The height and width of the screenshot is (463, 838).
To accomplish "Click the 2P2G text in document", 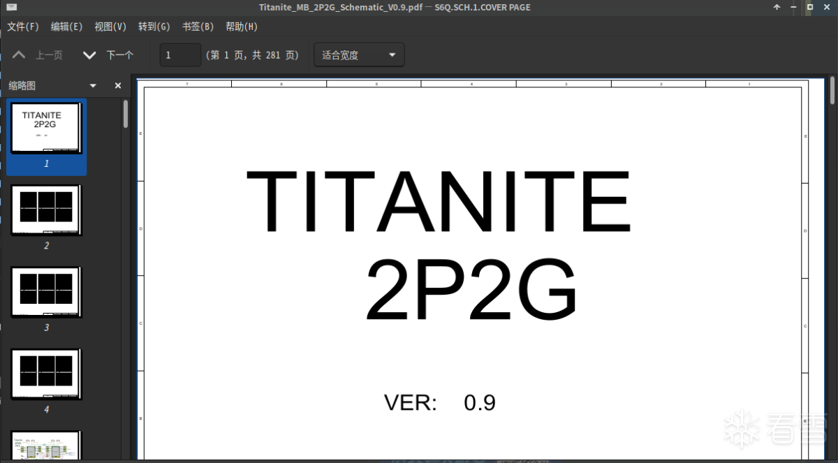I will [x=471, y=289].
